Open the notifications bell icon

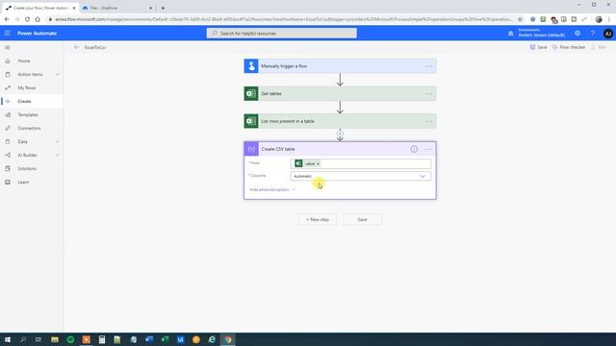511,34
